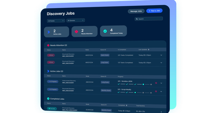The width and height of the screenshot is (215, 113).
Task: Cancel the Serialize JSON job via stop icon
Action: (x=156, y=83)
